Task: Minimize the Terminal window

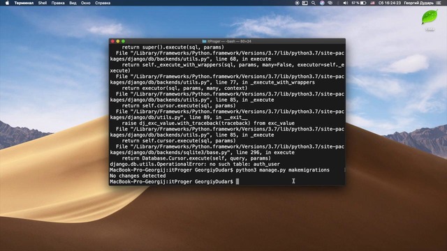Action: pos(118,41)
